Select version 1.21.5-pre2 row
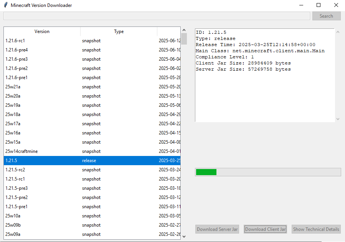The image size is (345, 242). (92, 197)
